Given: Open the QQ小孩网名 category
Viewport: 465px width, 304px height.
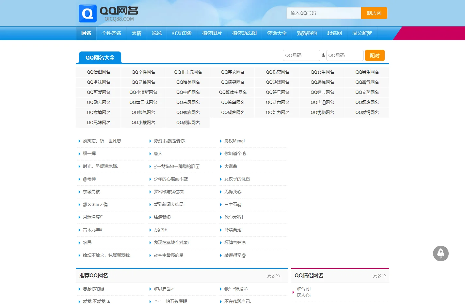Looking at the screenshot, I should 143,123.
